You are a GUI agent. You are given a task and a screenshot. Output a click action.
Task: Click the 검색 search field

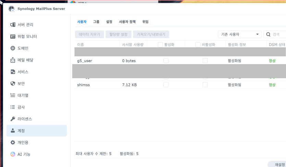[x=275, y=34]
